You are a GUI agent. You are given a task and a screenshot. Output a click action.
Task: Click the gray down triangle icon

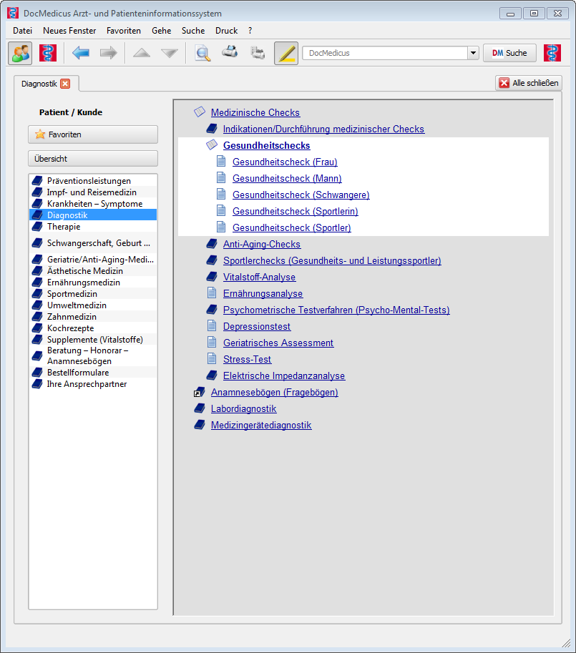click(x=170, y=54)
